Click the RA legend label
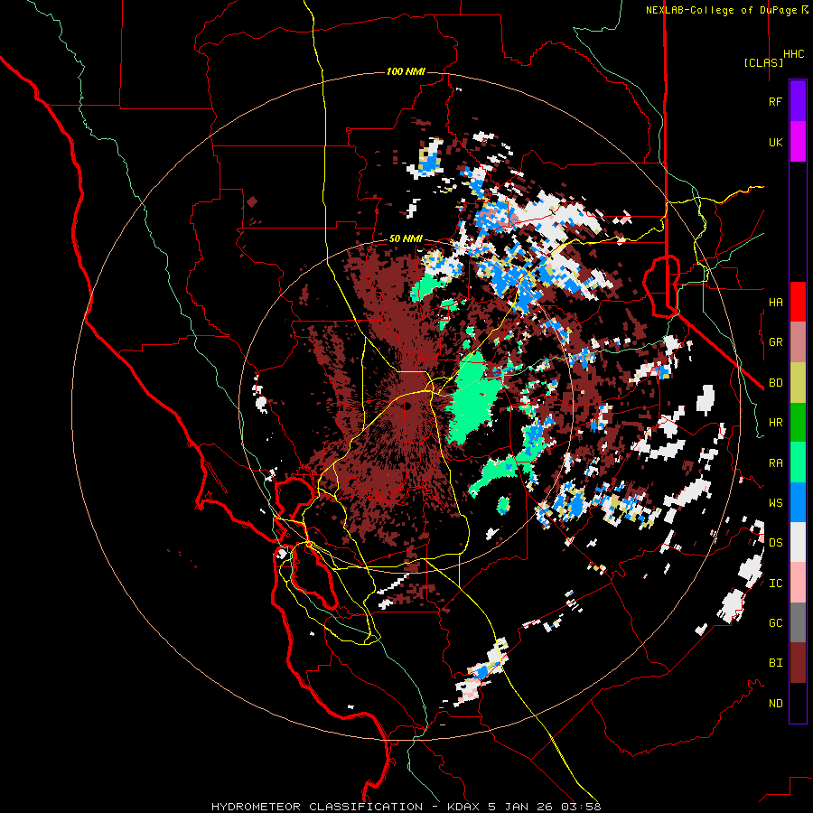813x813 pixels. point(775,463)
